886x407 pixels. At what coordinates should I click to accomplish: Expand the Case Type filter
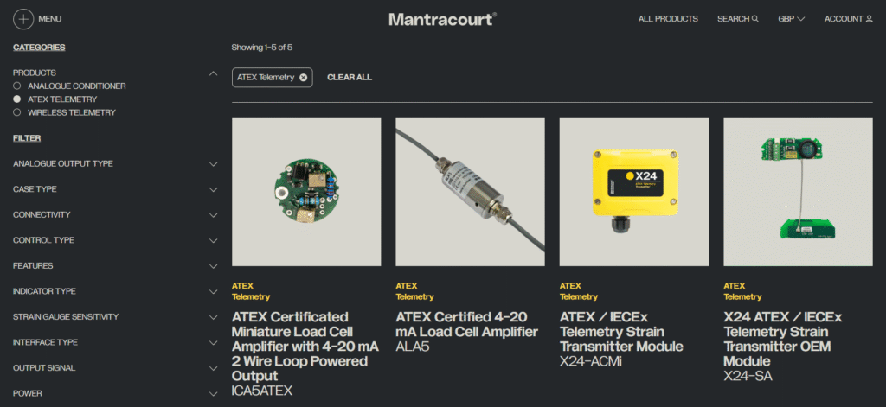pos(213,189)
